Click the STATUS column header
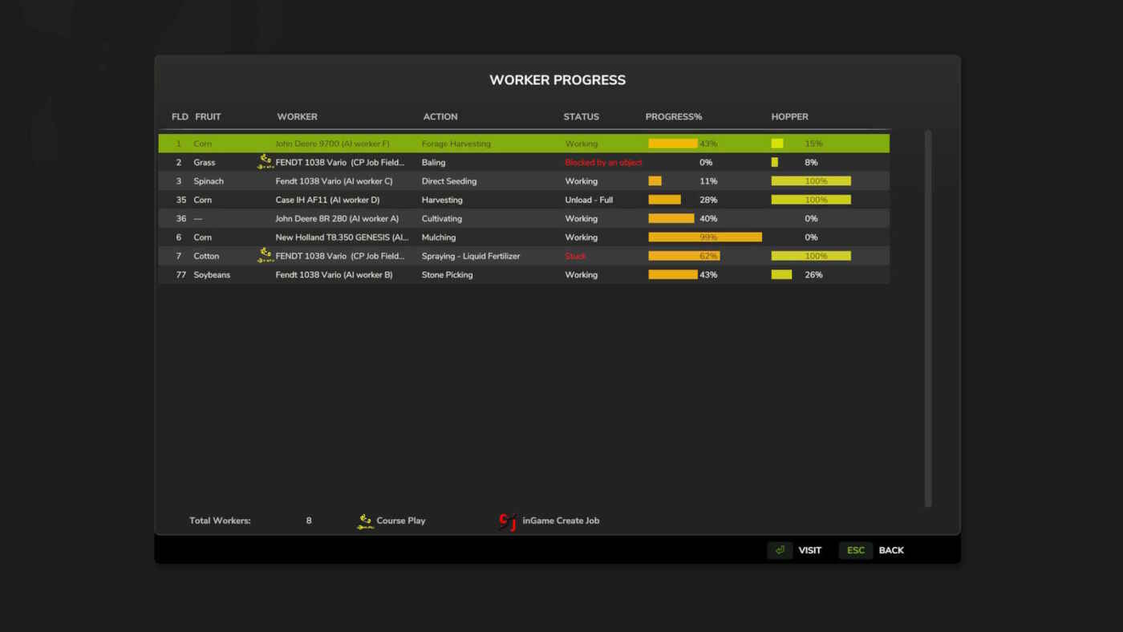 [x=581, y=117]
